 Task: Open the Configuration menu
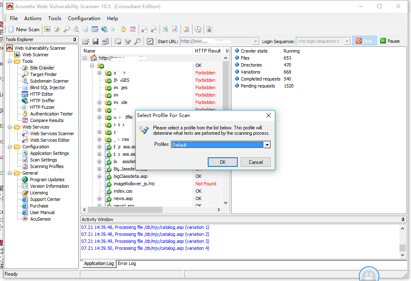tap(84, 18)
